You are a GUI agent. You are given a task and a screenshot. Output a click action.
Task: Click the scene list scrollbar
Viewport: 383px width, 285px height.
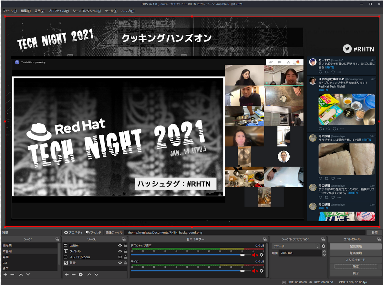(59, 253)
